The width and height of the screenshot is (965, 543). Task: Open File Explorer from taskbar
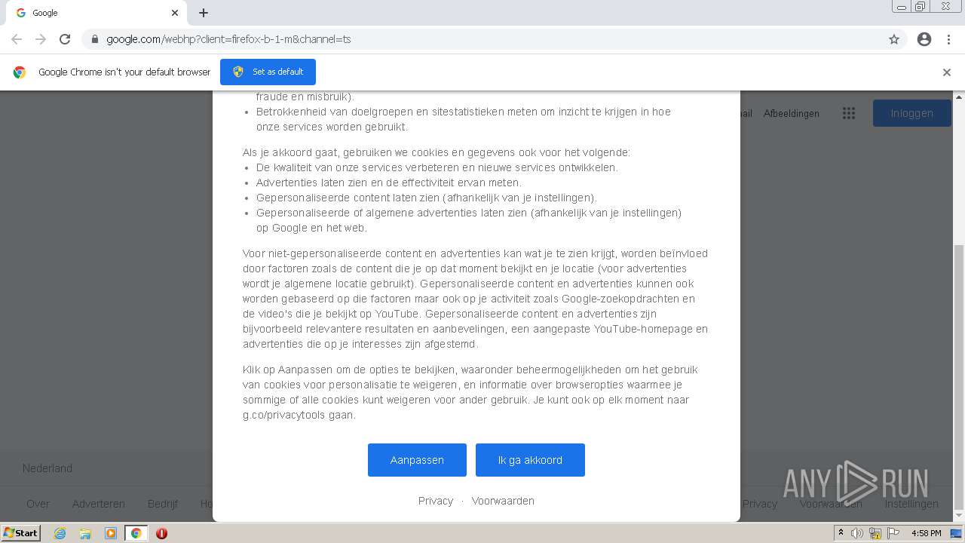tap(85, 533)
